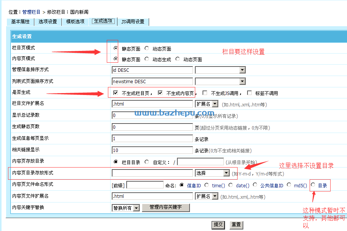The width and height of the screenshot is (347, 231).
Task: Enable the 不生成JS调用 checkbox
Action: click(205, 93)
